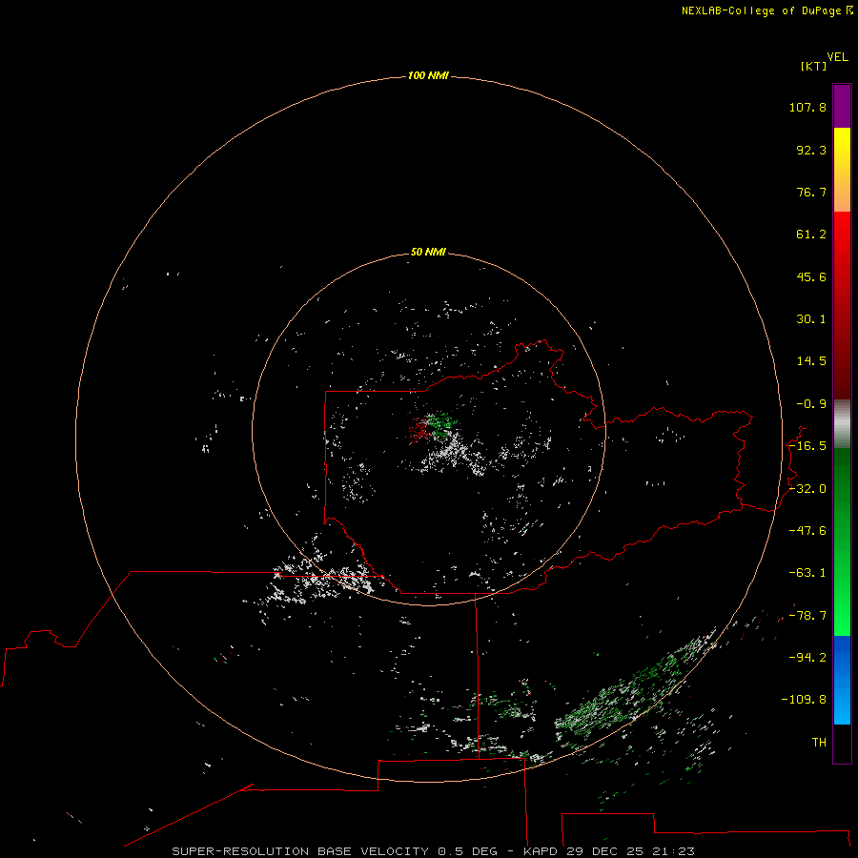Viewport: 858px width, 858px height.
Task: Click the red velocity echo at radar center
Action: (419, 429)
